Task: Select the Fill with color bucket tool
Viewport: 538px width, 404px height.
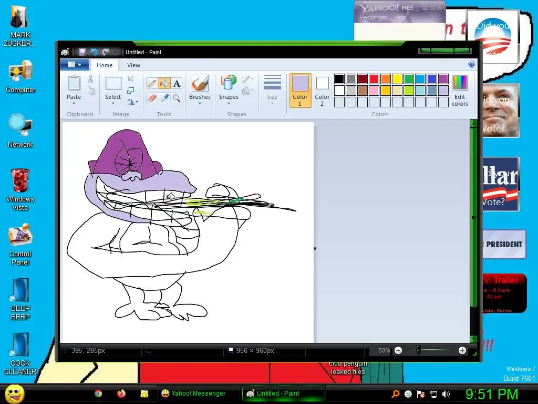Action: pos(164,83)
